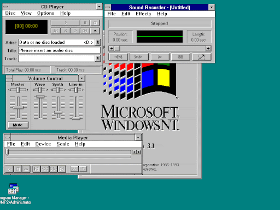Click the CD Player eject button

(x=95, y=31)
